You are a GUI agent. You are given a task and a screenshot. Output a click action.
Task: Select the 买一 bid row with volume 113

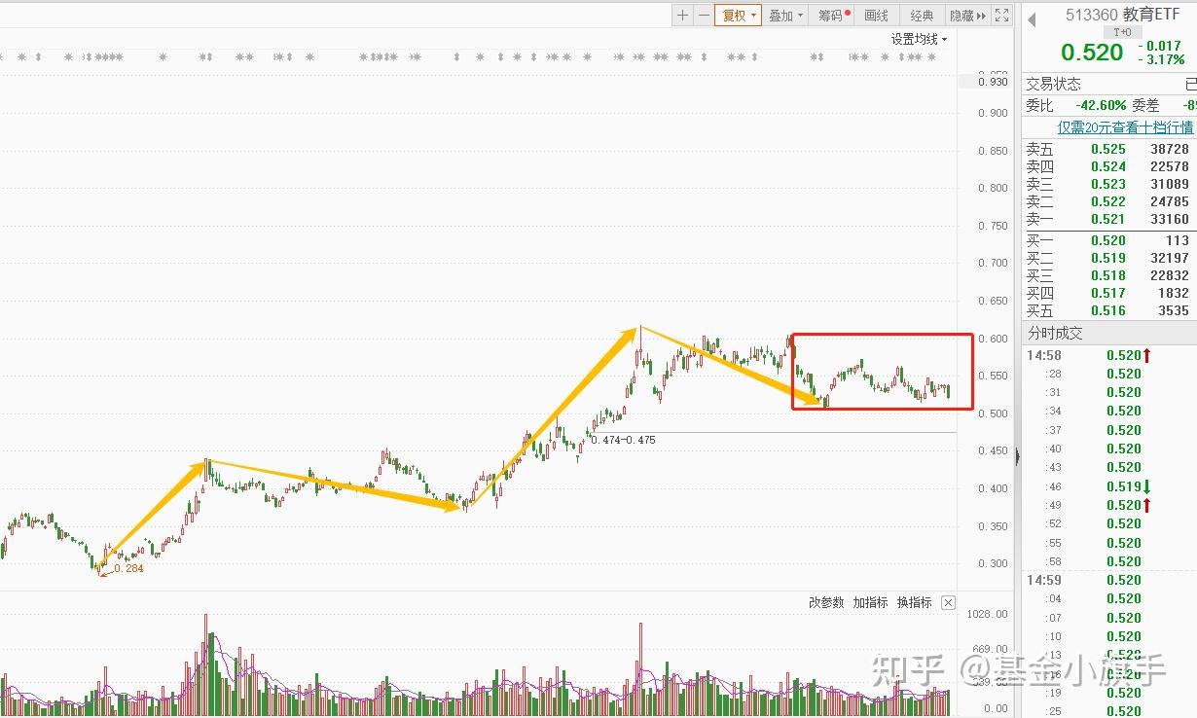click(x=1109, y=240)
